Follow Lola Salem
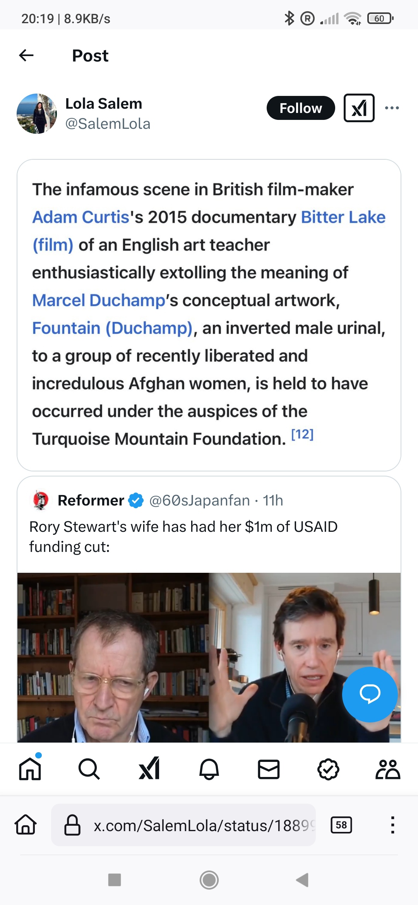The width and height of the screenshot is (418, 905). click(300, 108)
